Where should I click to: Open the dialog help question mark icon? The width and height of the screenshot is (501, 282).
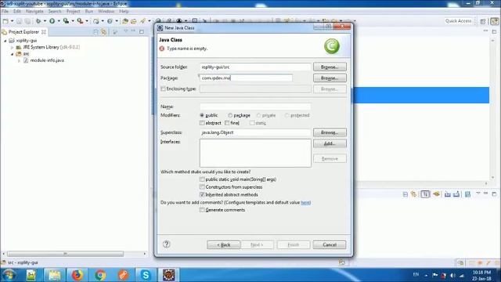tap(167, 244)
